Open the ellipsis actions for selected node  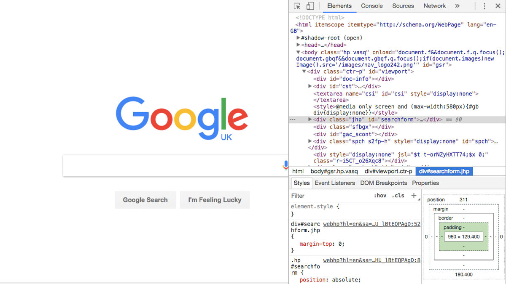(292, 119)
